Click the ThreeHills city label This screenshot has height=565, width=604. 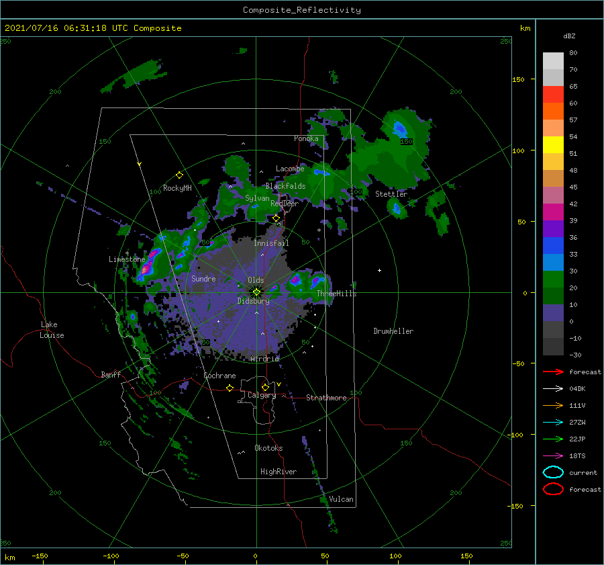[337, 294]
